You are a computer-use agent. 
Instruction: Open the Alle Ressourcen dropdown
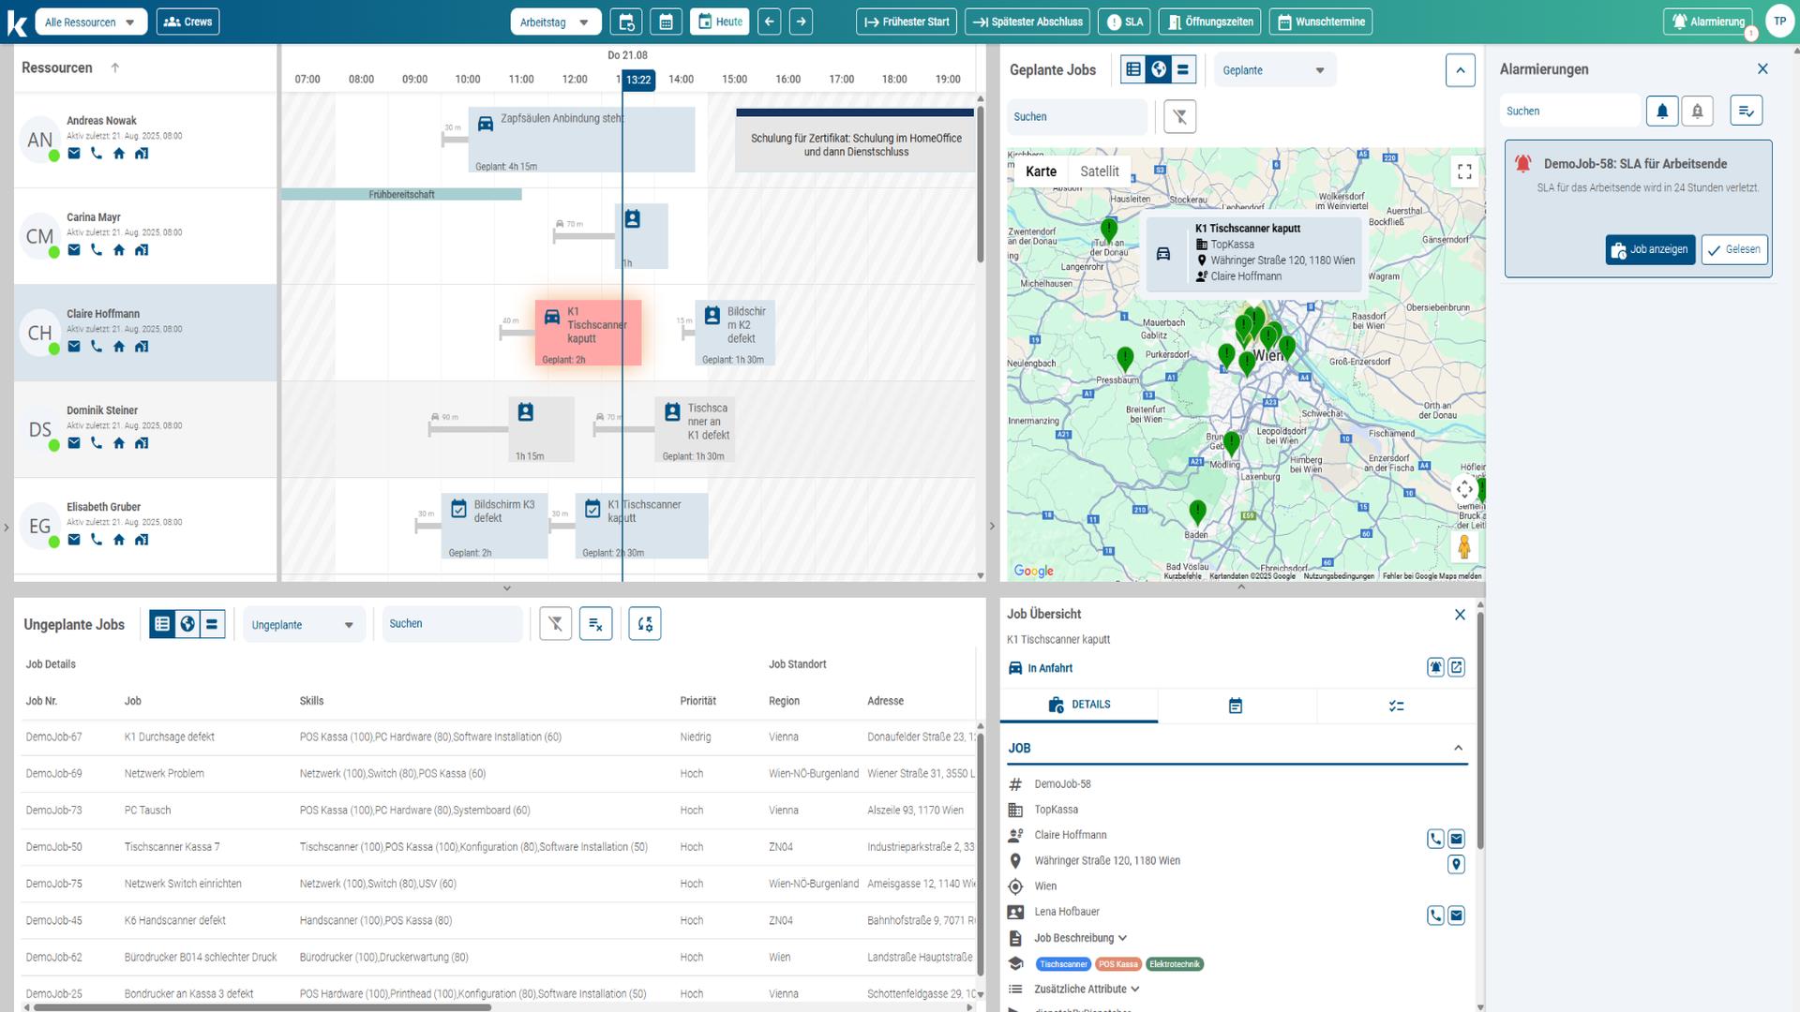click(x=90, y=22)
